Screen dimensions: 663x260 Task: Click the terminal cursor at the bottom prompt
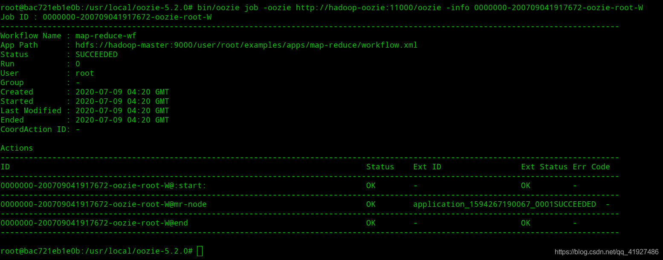(x=200, y=251)
